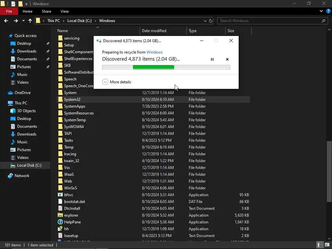Expand the ribbon with the chevron

click(321, 11)
